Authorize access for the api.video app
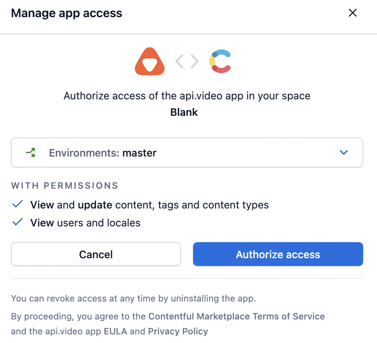Image resolution: width=377 pixels, height=343 pixels. (278, 254)
